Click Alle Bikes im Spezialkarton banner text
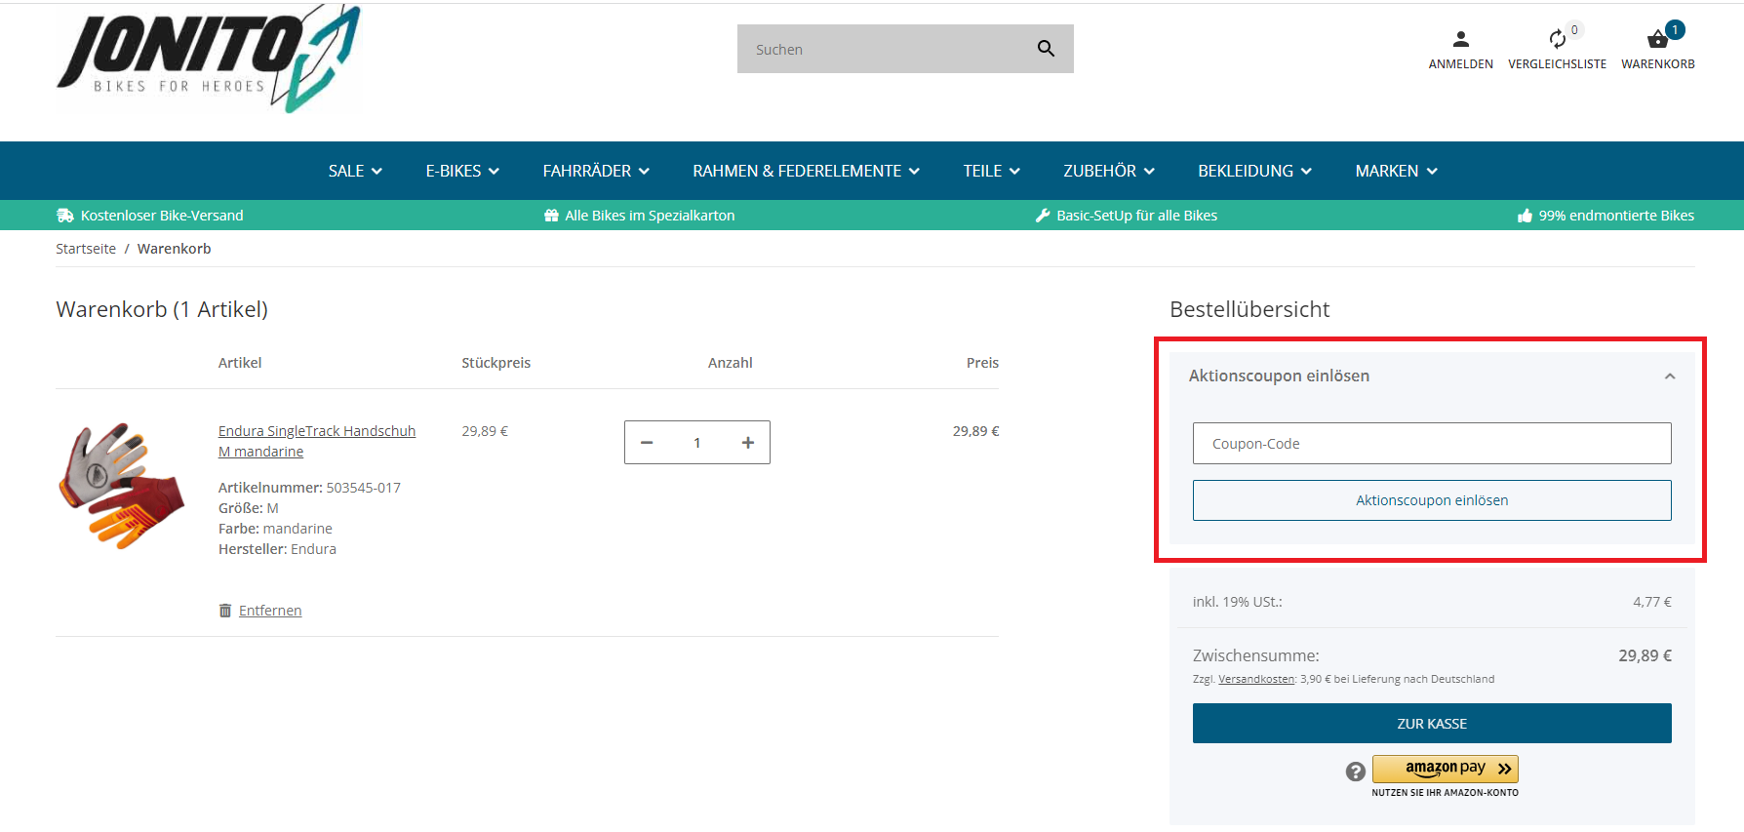This screenshot has height=832, width=1744. click(650, 216)
